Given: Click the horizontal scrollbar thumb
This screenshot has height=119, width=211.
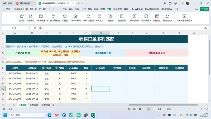Looking at the screenshot, I should [163, 105].
